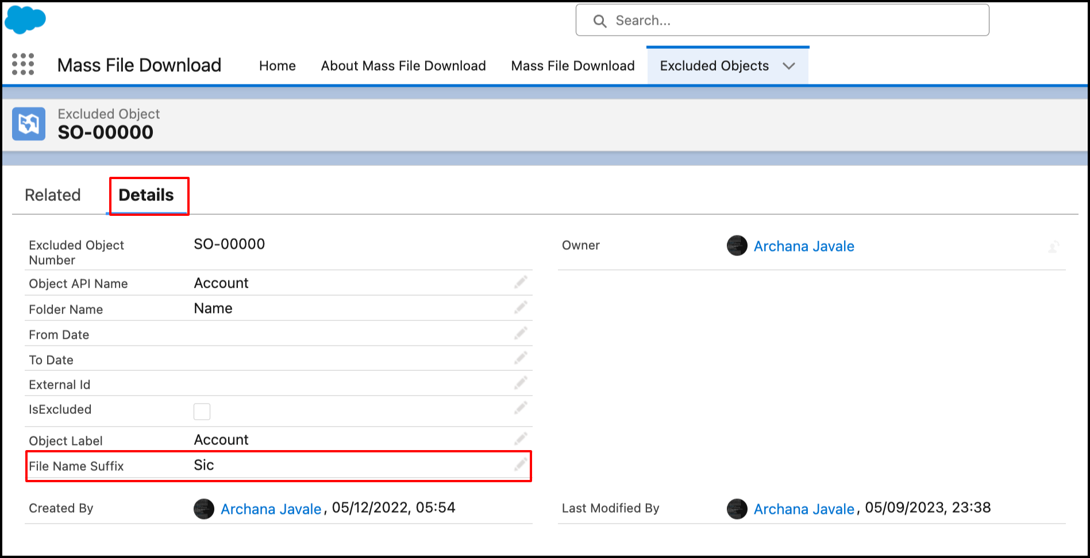Edit External Id with pencil icon
The image size is (1090, 558).
(521, 383)
